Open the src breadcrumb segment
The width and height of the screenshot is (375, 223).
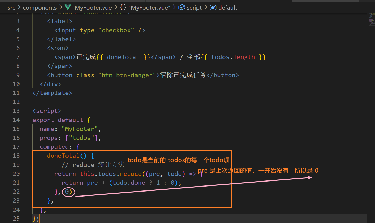[x=12, y=8]
